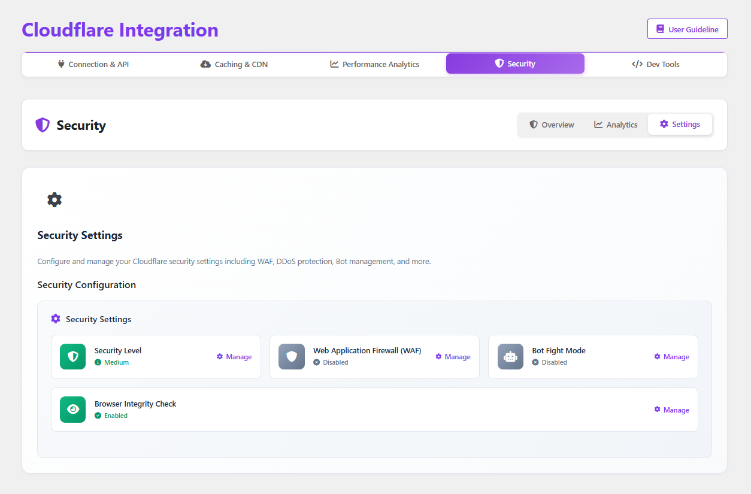Click the Bot Fight Mode robot icon
751x494 pixels.
510,357
